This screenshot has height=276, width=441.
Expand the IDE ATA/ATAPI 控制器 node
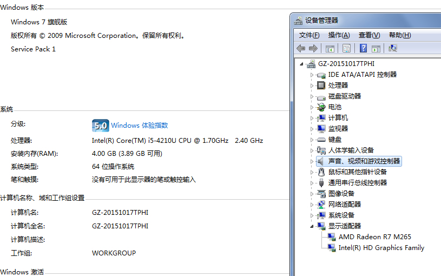pos(312,75)
